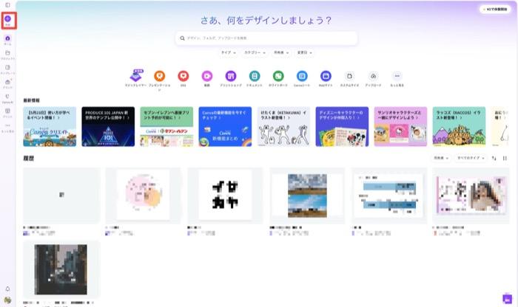Open the けたくま KETAKUMA illustration card
Screen dimensions: 518x307
tap(283, 126)
